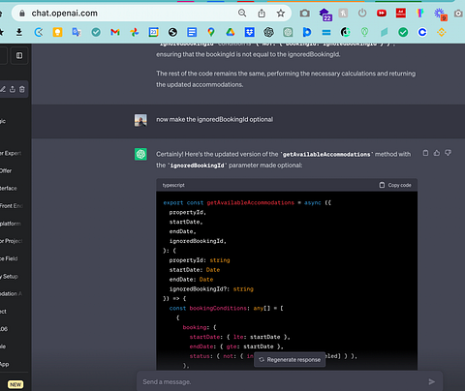The width and height of the screenshot is (465, 391).
Task: Click the zoom magnifier icon in the address bar
Action: [x=242, y=13]
